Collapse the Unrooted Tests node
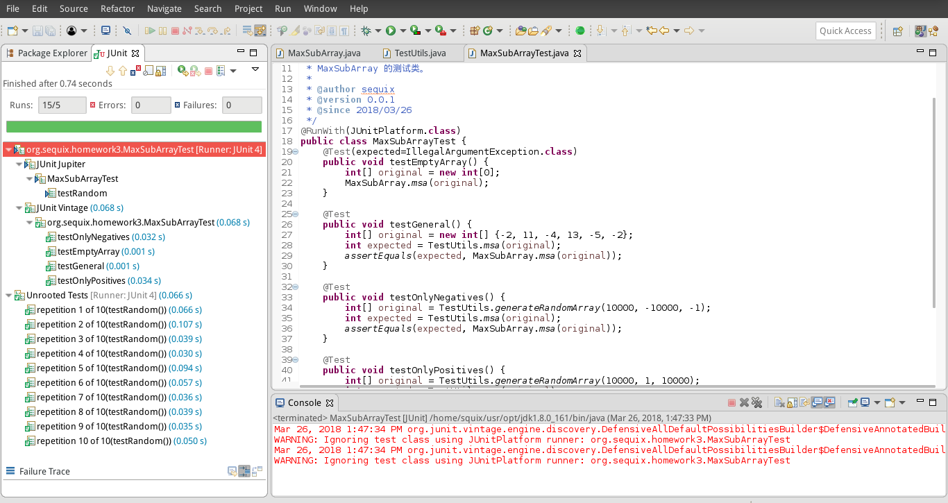 [x=8, y=296]
